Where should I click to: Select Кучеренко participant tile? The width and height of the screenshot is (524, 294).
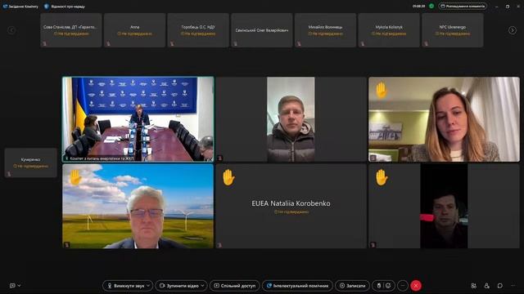click(31, 163)
